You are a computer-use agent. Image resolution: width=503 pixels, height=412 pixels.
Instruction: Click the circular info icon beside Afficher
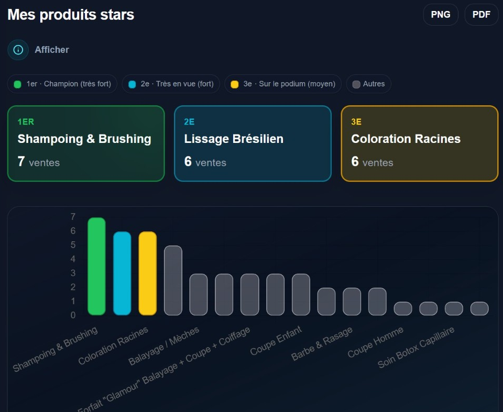[18, 50]
